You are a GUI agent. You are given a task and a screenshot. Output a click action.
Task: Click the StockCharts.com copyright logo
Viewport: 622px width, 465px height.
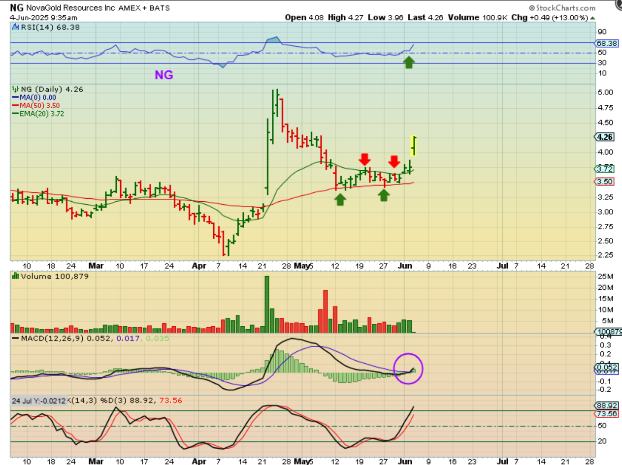click(x=562, y=7)
